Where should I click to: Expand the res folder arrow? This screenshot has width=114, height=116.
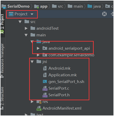click(32, 102)
